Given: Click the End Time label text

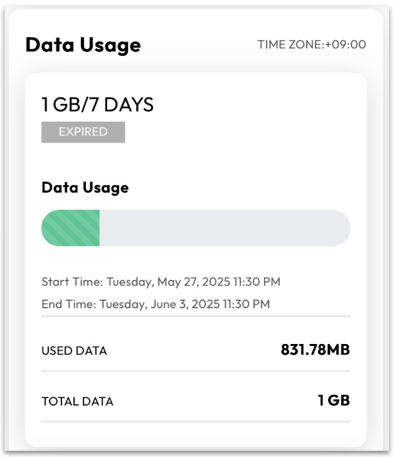Looking at the screenshot, I should click(x=69, y=304).
